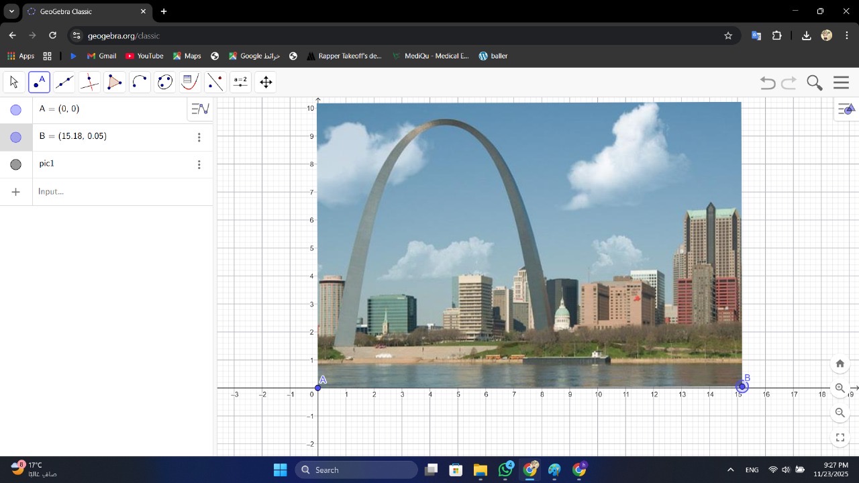Select the Line tool in toolbar
This screenshot has height=483, width=859.
click(64, 82)
